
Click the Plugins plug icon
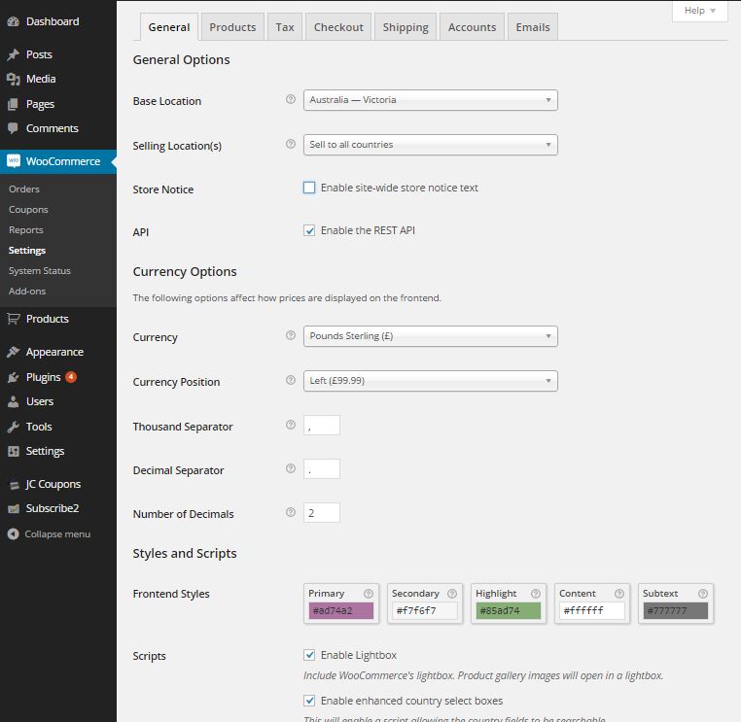[14, 377]
